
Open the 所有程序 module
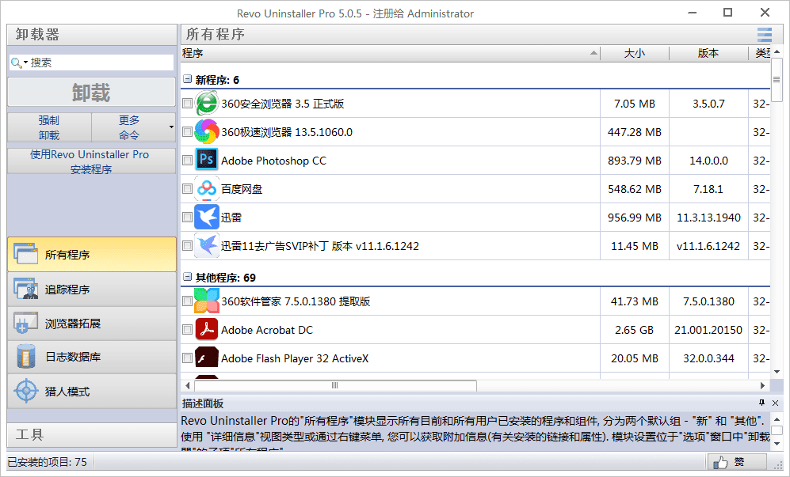(92, 254)
